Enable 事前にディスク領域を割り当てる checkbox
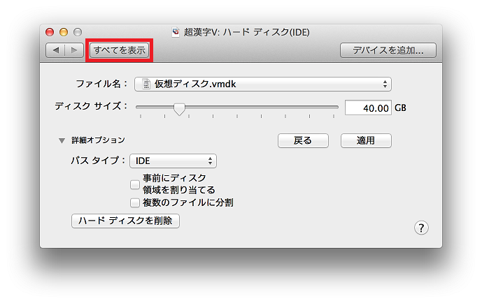This screenshot has height=303, width=482. 135,185
